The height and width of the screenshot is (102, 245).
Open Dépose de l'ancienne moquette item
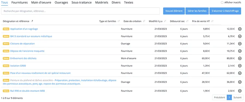pyautogui.click(x=27, y=51)
